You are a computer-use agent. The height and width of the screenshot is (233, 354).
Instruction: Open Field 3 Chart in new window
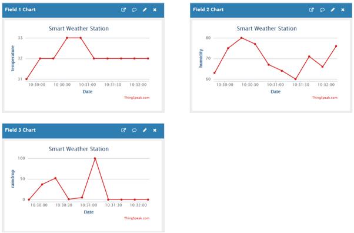123,130
